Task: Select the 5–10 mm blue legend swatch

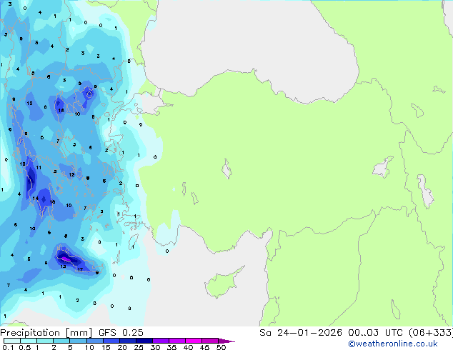Action: click(x=78, y=341)
